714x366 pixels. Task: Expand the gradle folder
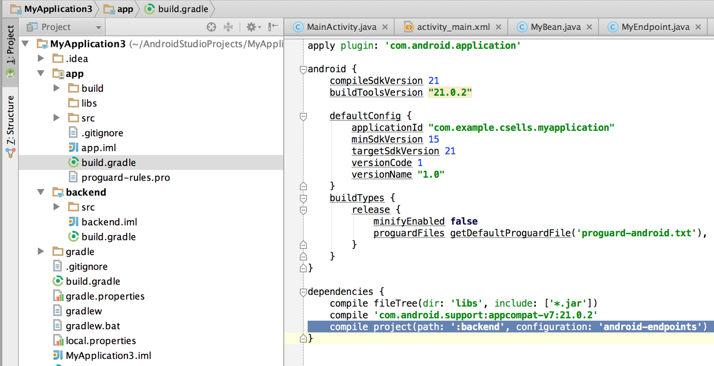[41, 251]
